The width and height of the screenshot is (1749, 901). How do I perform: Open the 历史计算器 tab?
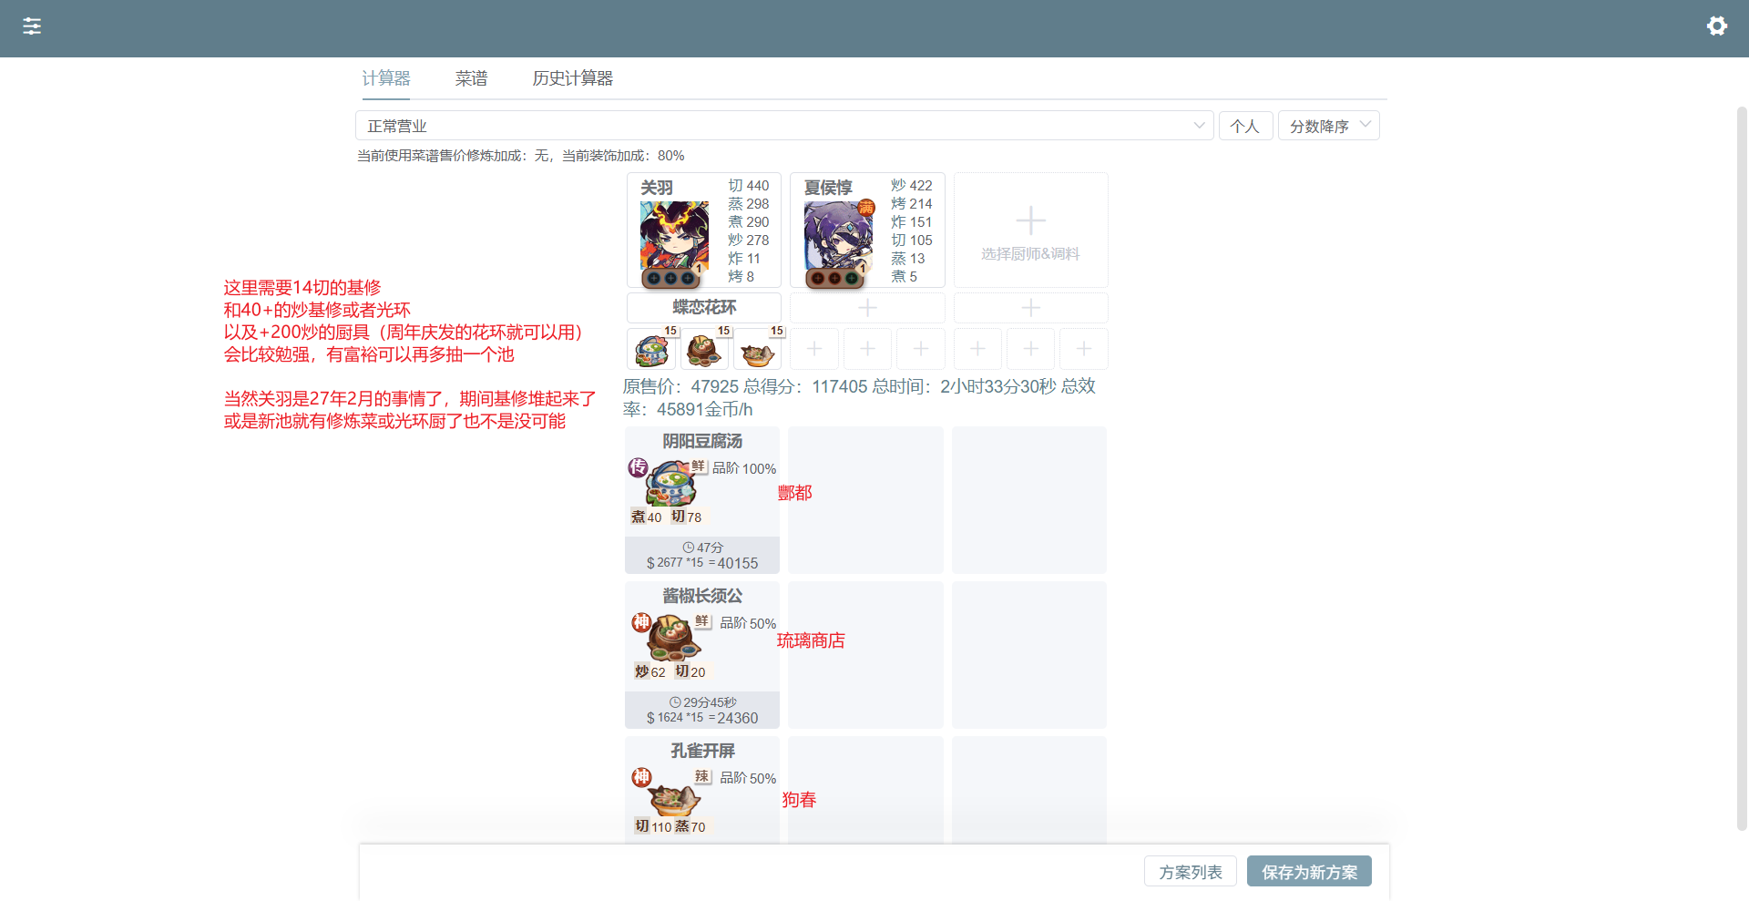tap(573, 78)
